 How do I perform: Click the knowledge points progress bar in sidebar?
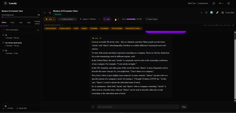[x=20, y=17]
